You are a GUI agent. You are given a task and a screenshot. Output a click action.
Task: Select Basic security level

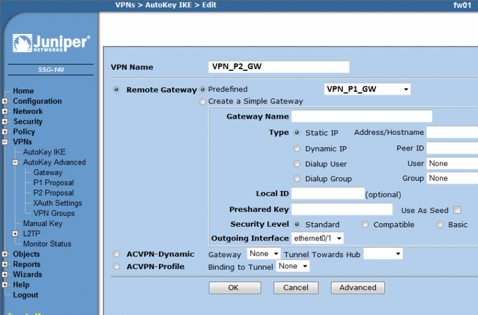coord(440,224)
